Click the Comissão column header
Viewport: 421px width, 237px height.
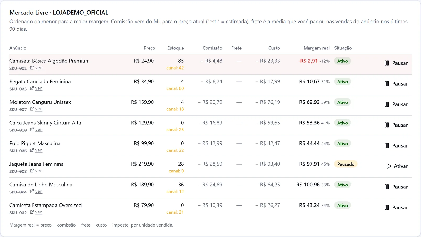[212, 48]
